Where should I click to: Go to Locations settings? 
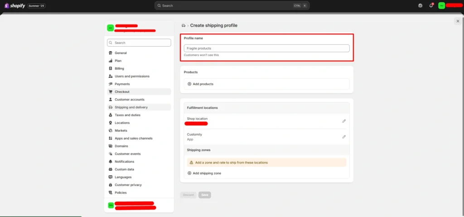click(x=139, y=123)
